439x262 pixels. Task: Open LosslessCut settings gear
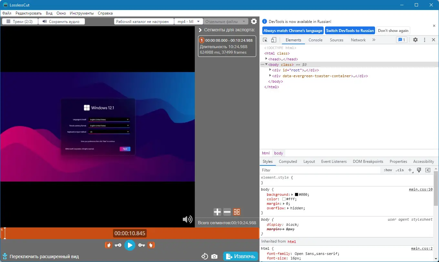click(x=254, y=21)
